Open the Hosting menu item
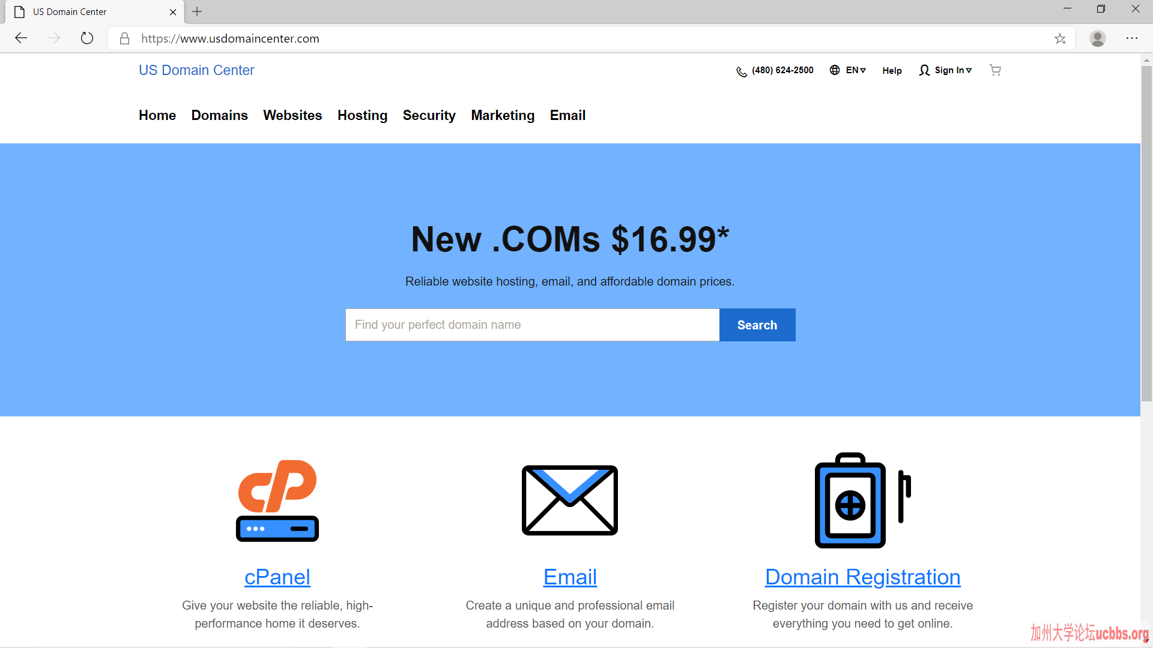The height and width of the screenshot is (648, 1153). (x=362, y=115)
